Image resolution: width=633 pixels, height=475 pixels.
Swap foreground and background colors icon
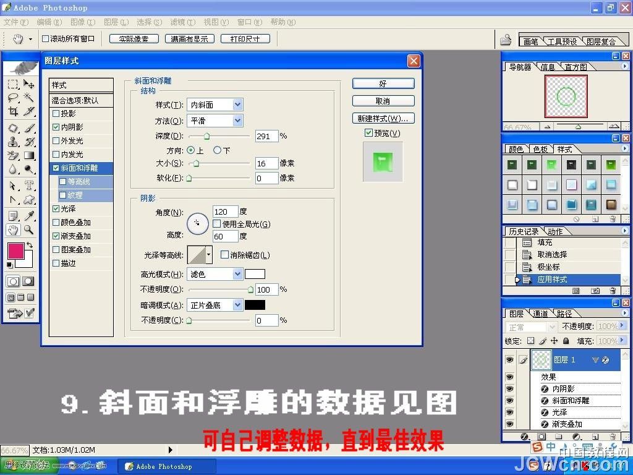point(30,245)
